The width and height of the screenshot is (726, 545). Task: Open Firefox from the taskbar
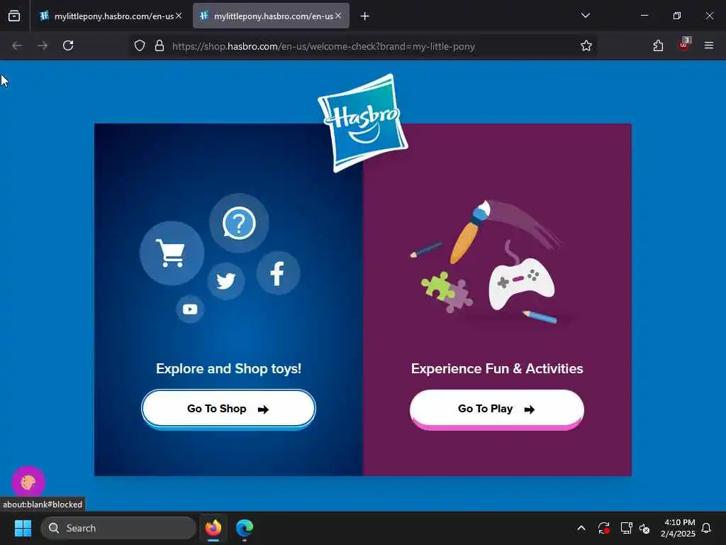click(x=213, y=528)
